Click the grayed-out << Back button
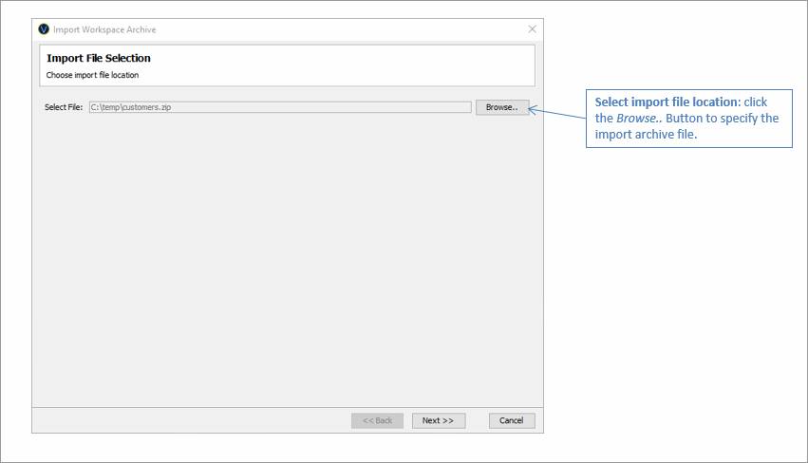The height and width of the screenshot is (463, 808). coord(377,420)
